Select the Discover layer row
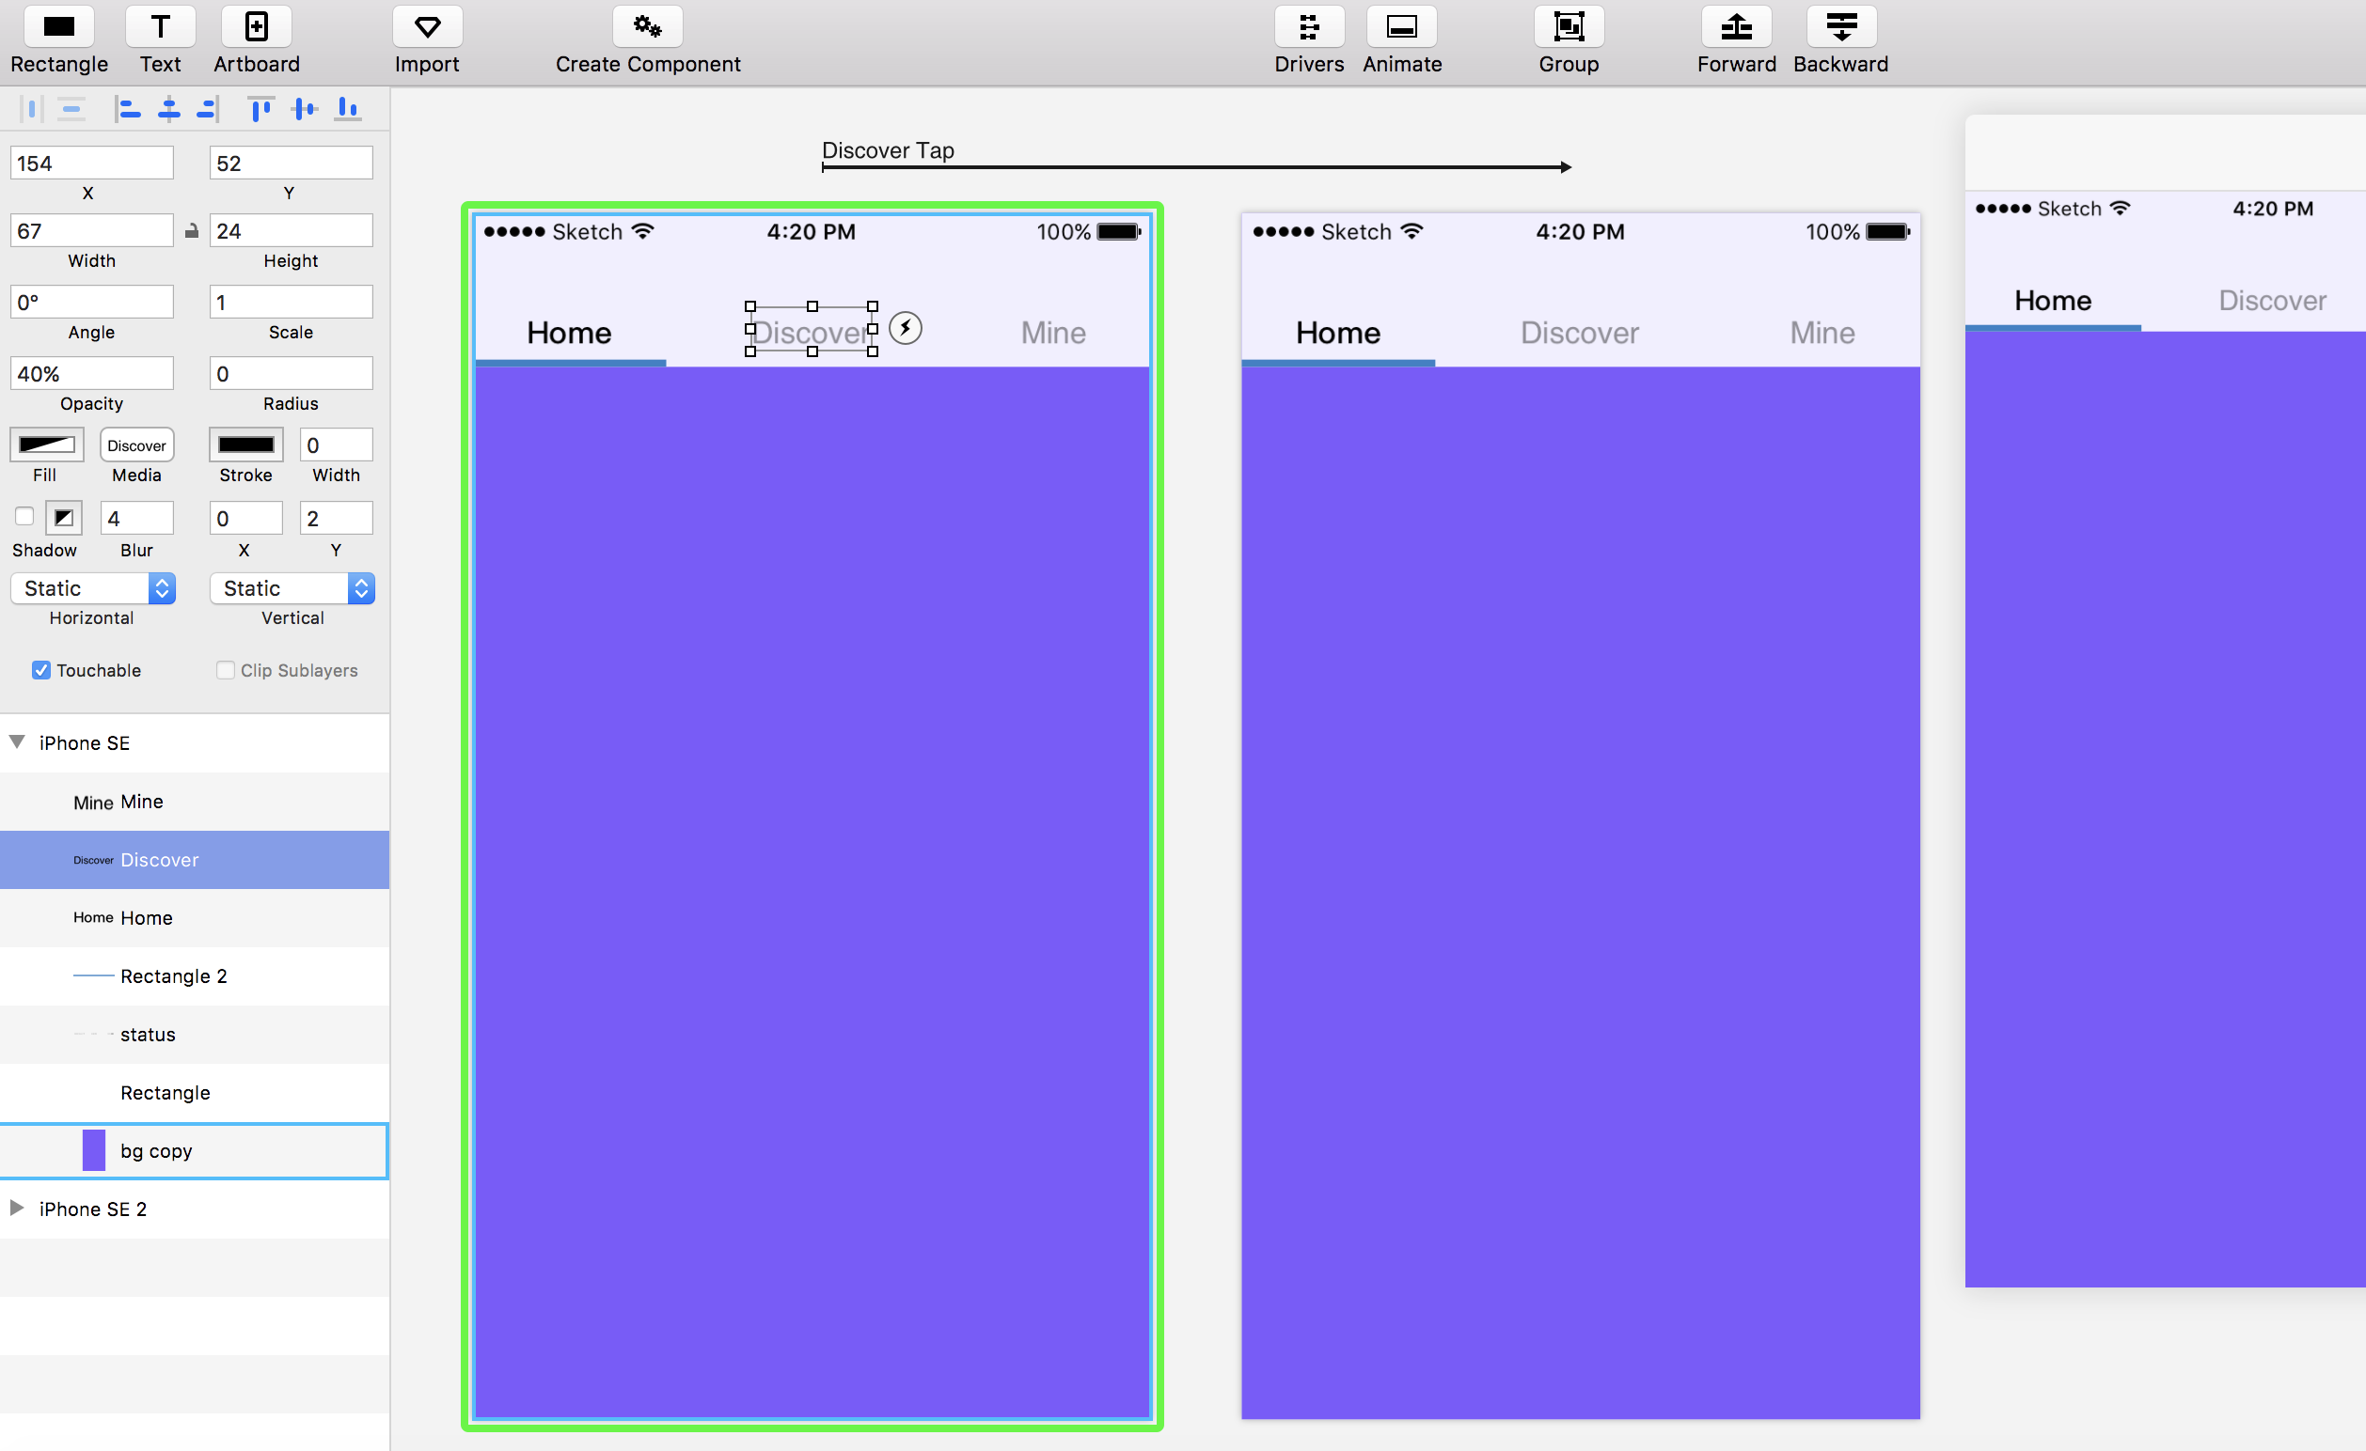2366x1451 pixels. (x=194, y=860)
